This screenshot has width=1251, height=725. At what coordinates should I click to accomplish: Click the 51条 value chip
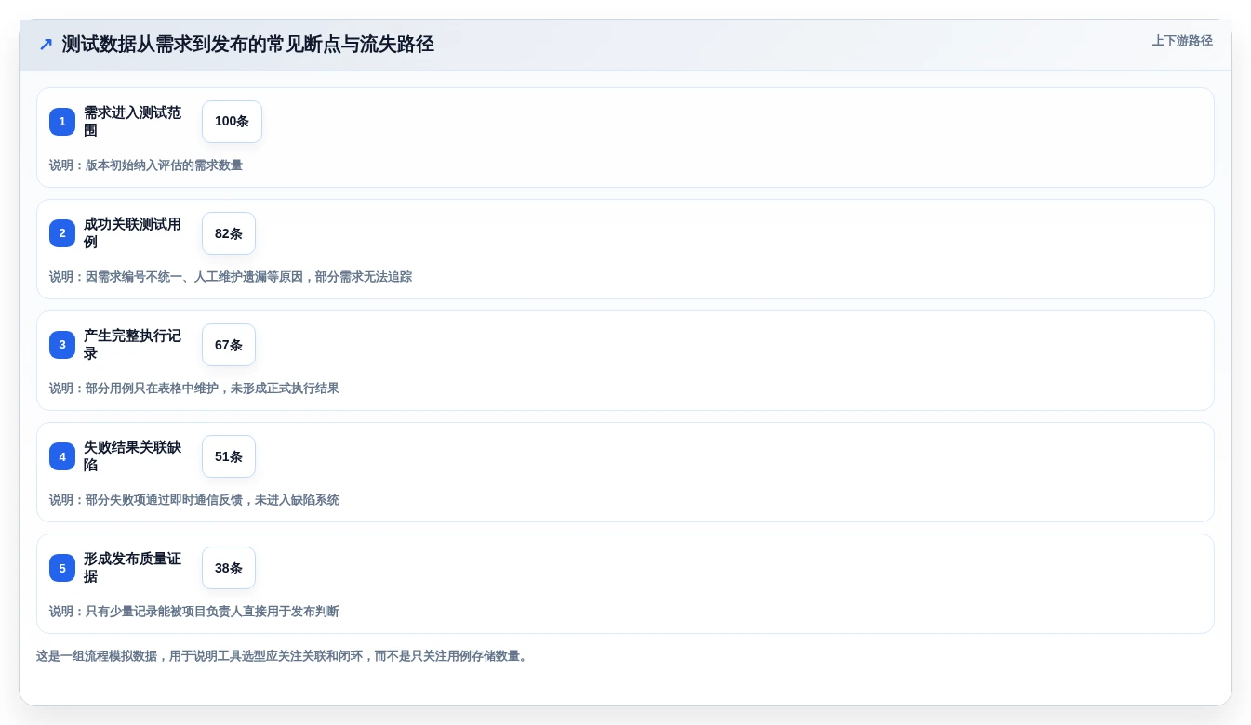(229, 456)
